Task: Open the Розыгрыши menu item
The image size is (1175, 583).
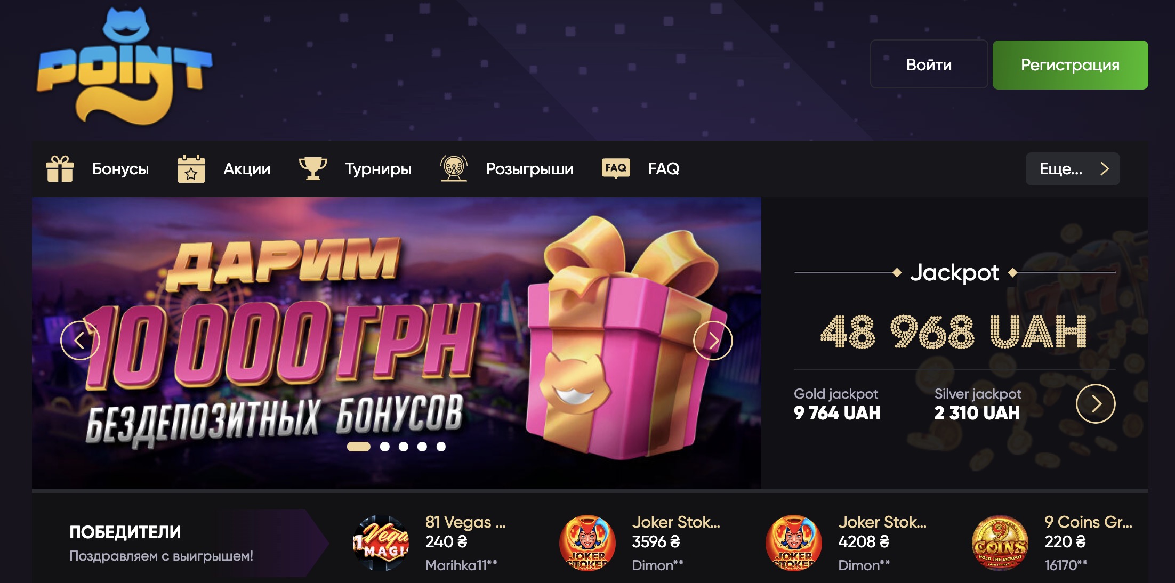Action: tap(530, 169)
